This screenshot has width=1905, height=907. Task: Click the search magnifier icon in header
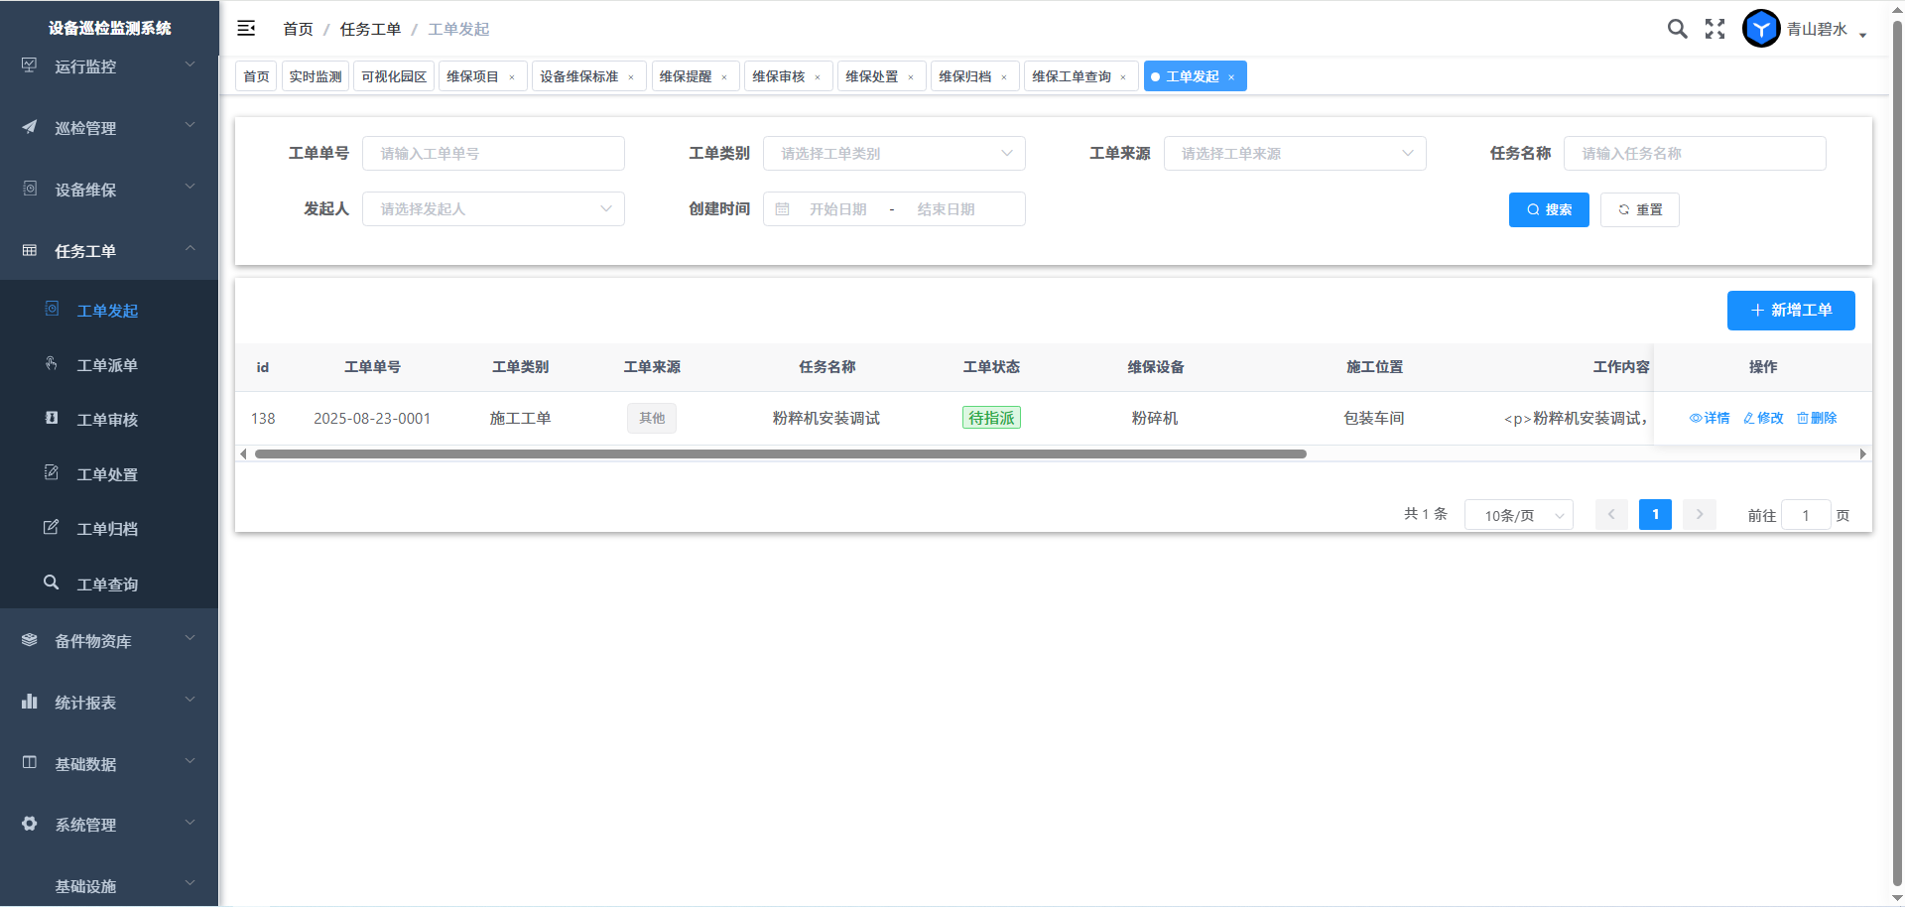(1677, 29)
